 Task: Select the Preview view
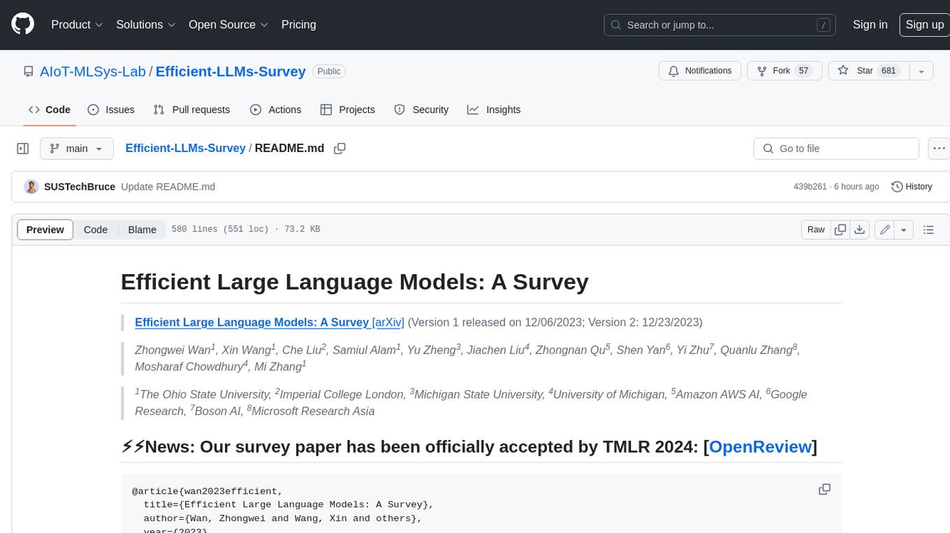click(45, 230)
